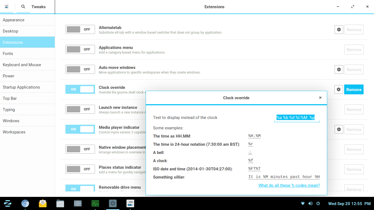Open Auto move windows settings gear
The width and height of the screenshot is (374, 210).
pos(339,69)
